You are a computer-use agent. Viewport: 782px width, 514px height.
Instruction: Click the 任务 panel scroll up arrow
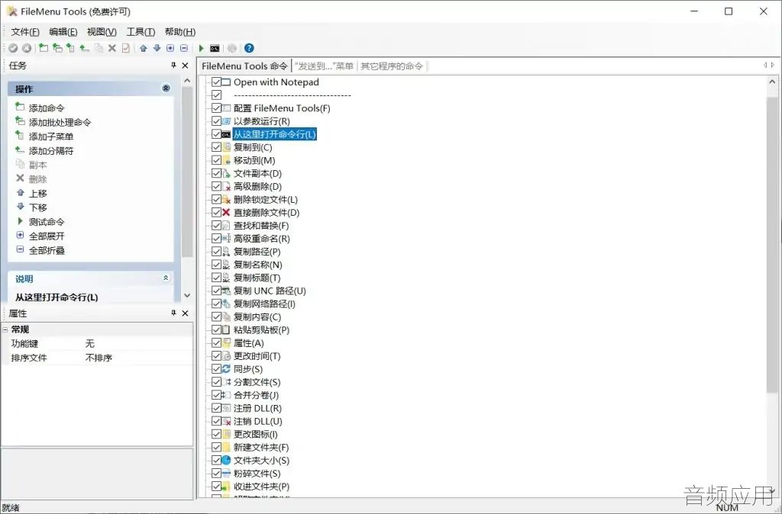[x=187, y=81]
